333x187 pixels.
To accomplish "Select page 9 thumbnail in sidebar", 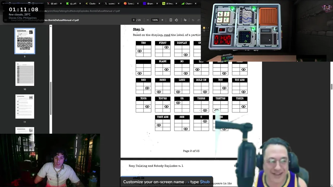I will [25, 41].
